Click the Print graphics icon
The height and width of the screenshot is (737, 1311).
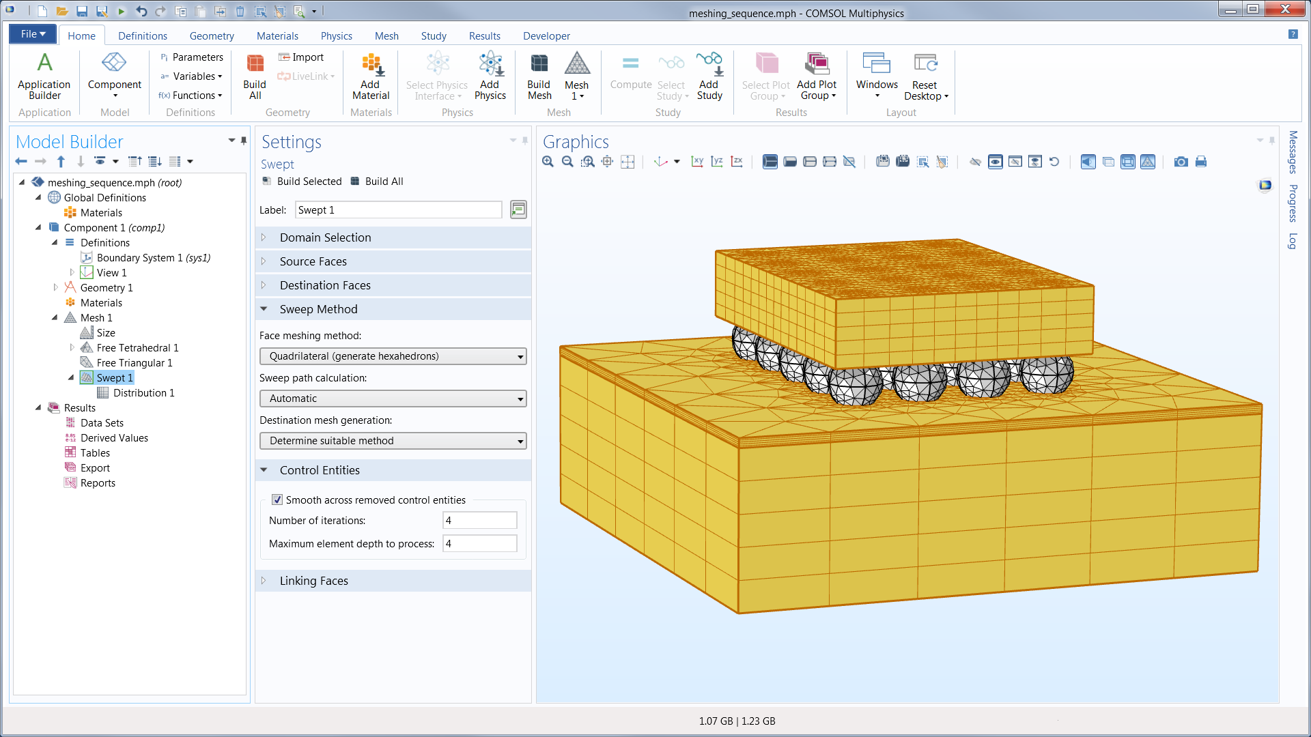(x=1201, y=162)
